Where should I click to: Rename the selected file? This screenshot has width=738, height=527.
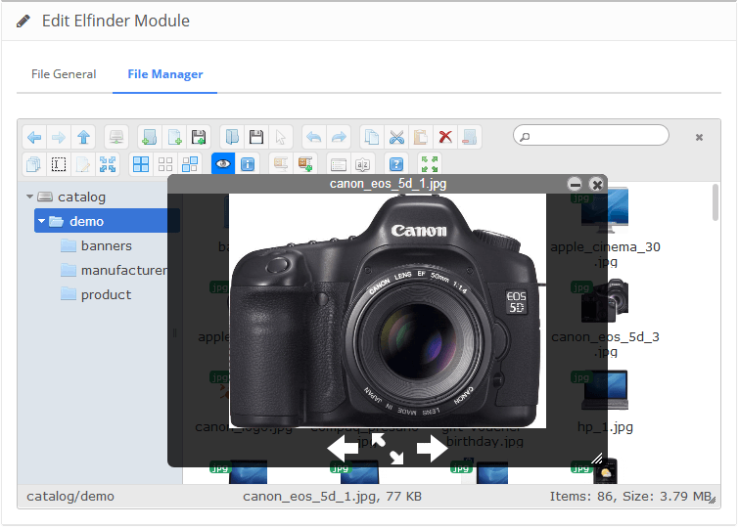[59, 164]
